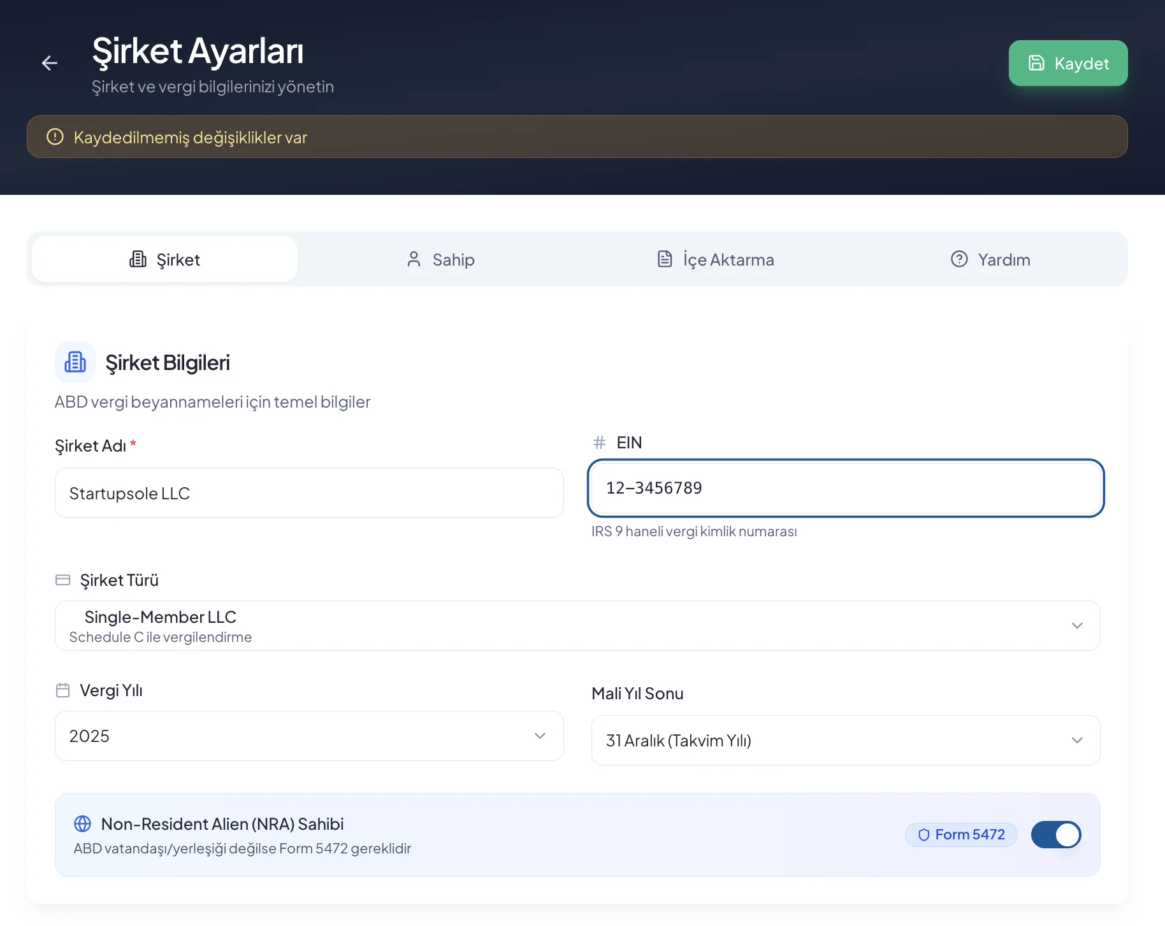Click the hash icon next to EIN
This screenshot has height=926, width=1165.
[x=599, y=442]
